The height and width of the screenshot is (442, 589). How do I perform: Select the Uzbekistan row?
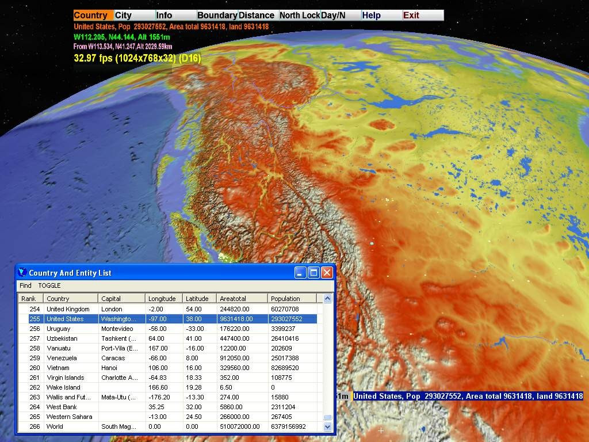168,338
